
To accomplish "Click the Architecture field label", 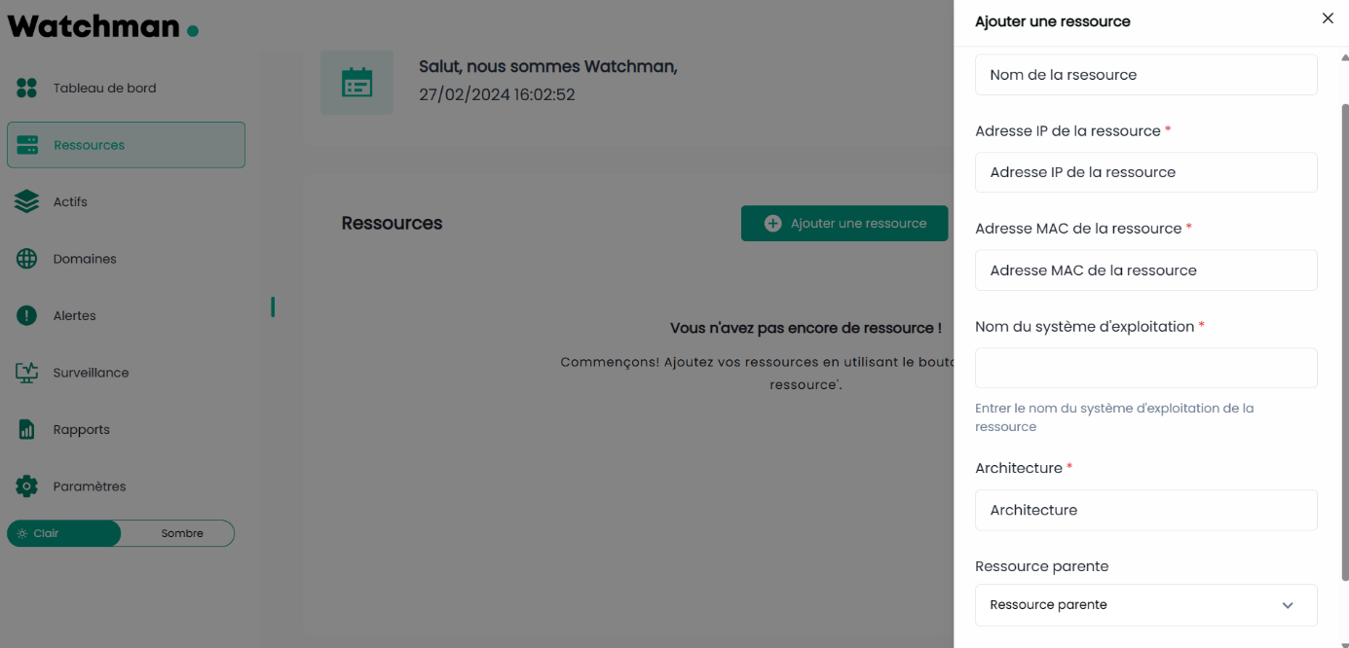I will [1019, 468].
